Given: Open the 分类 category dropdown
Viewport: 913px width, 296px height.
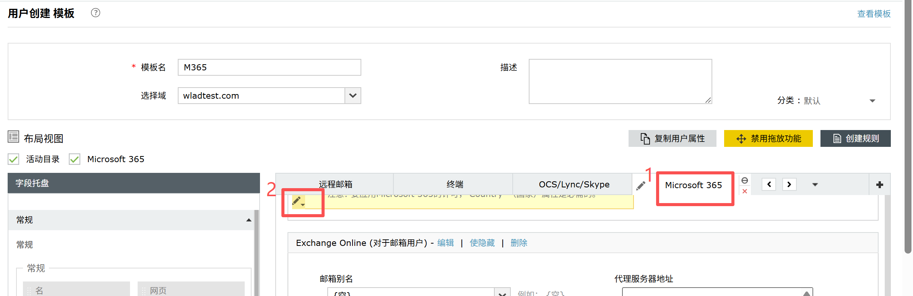Looking at the screenshot, I should (x=872, y=101).
